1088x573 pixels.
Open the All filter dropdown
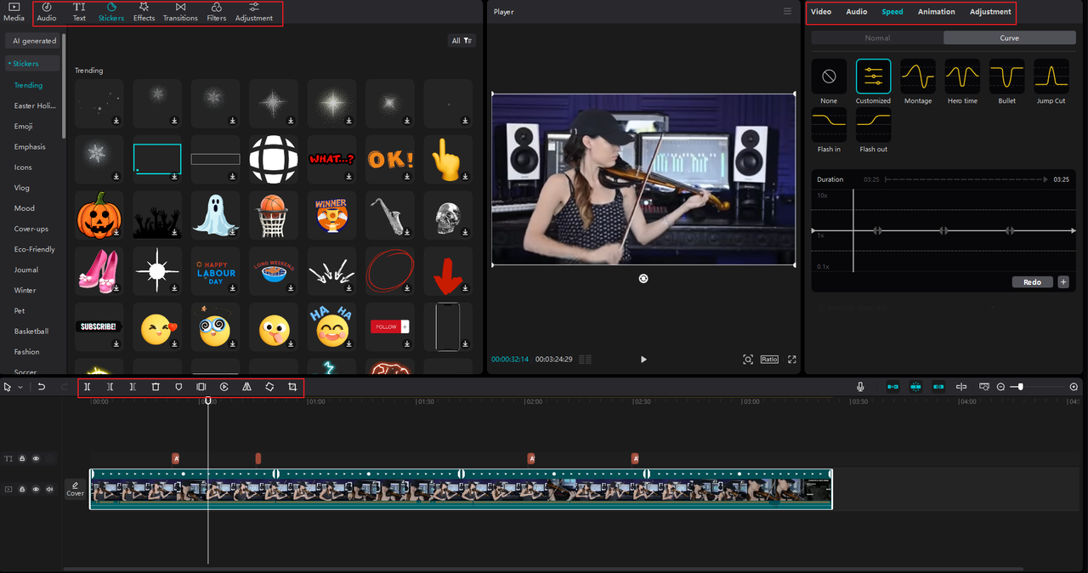point(462,41)
